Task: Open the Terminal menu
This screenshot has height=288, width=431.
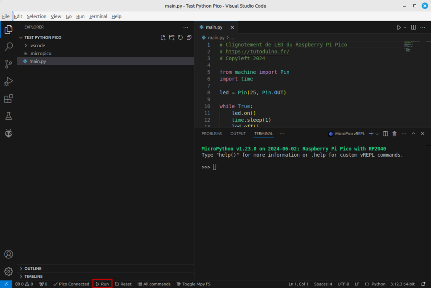Action: pos(98,16)
